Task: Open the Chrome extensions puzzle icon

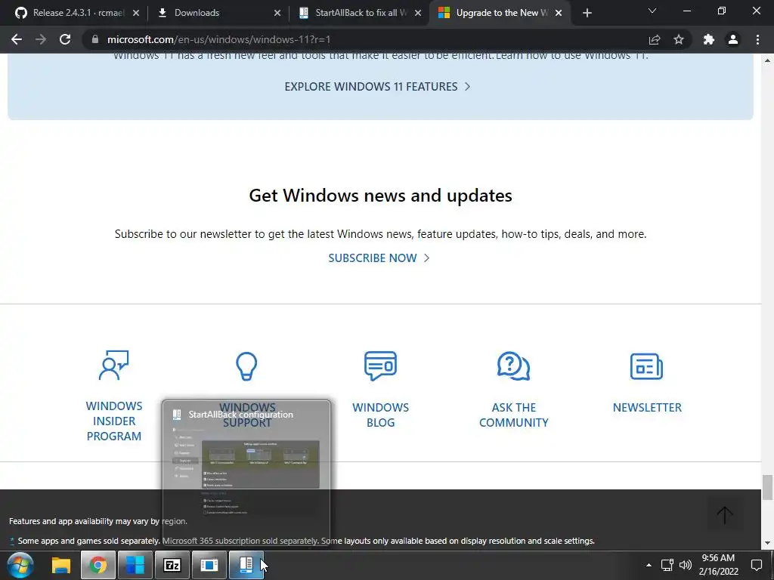Action: coord(709,39)
